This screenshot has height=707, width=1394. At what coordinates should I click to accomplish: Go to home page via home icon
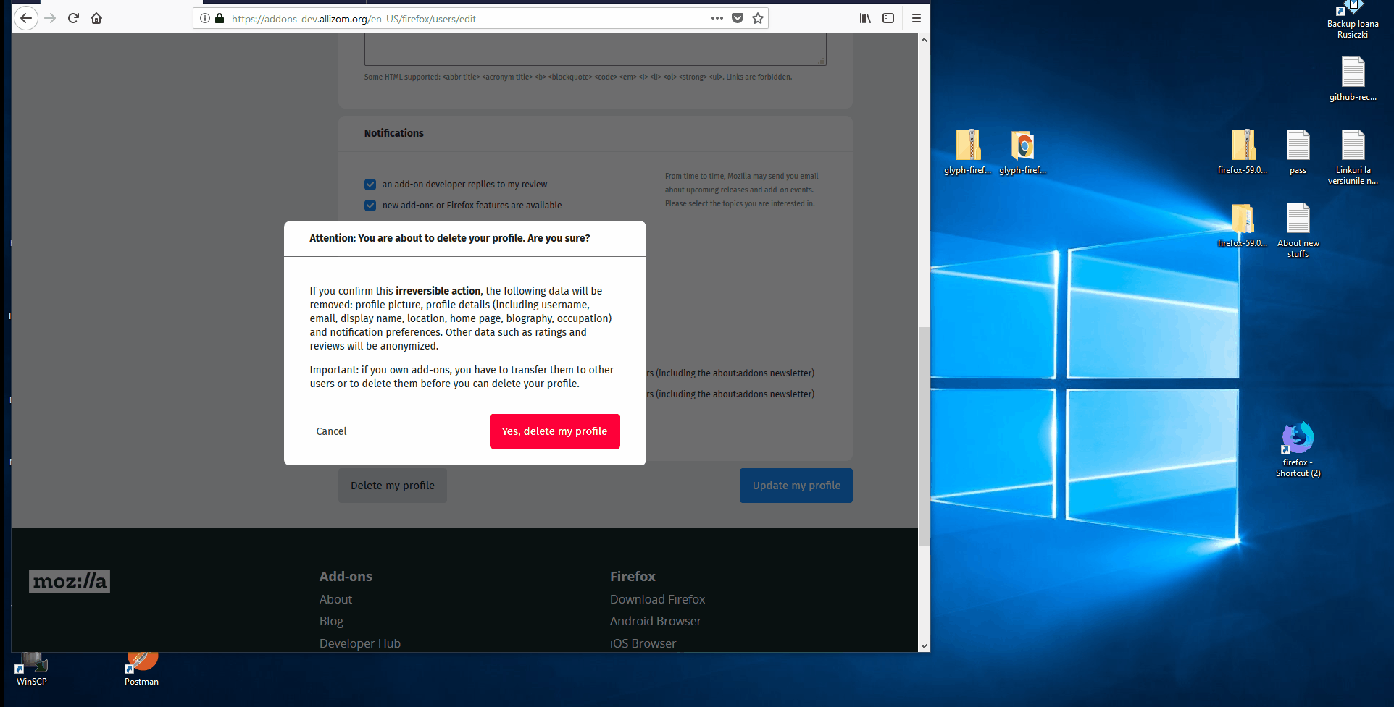(96, 18)
